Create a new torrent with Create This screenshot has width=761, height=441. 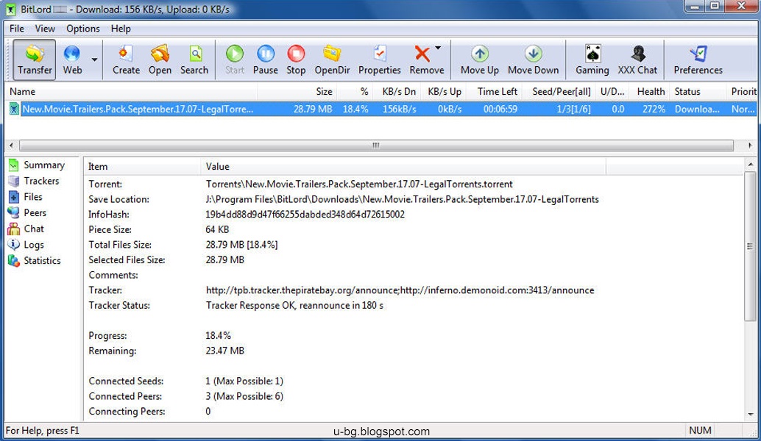(126, 60)
